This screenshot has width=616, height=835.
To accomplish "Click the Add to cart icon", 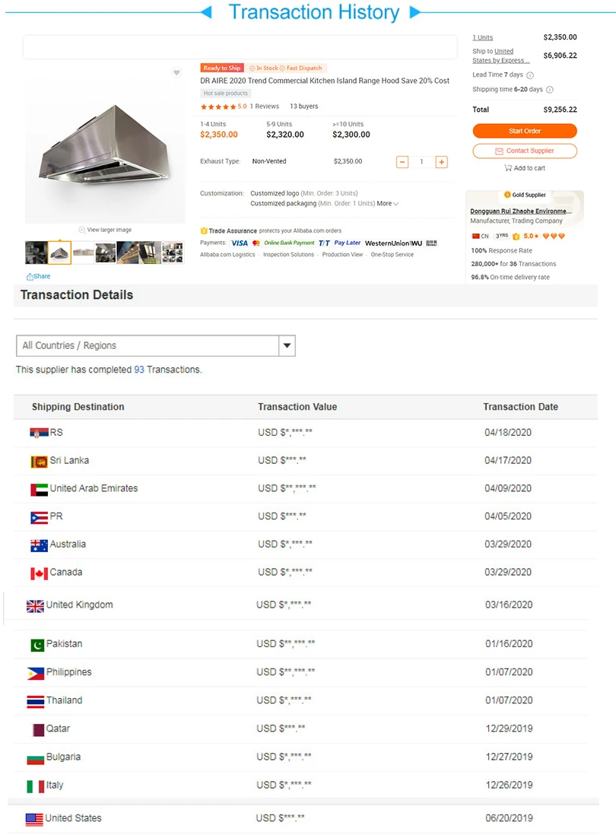I will (x=507, y=168).
